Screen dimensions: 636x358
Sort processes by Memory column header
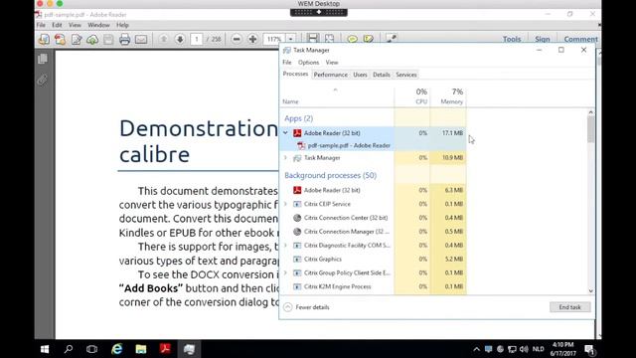tap(448, 96)
